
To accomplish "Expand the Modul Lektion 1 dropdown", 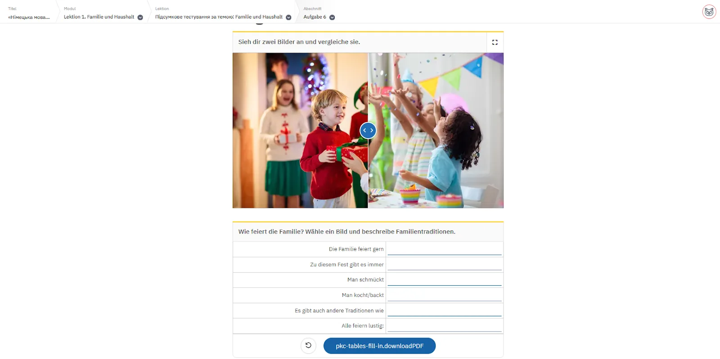I will click(140, 17).
